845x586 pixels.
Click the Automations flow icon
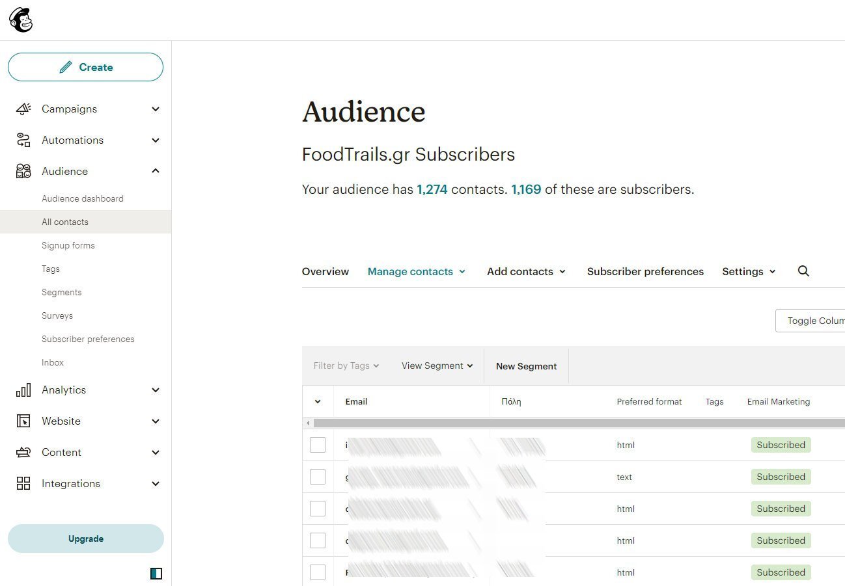(x=23, y=140)
